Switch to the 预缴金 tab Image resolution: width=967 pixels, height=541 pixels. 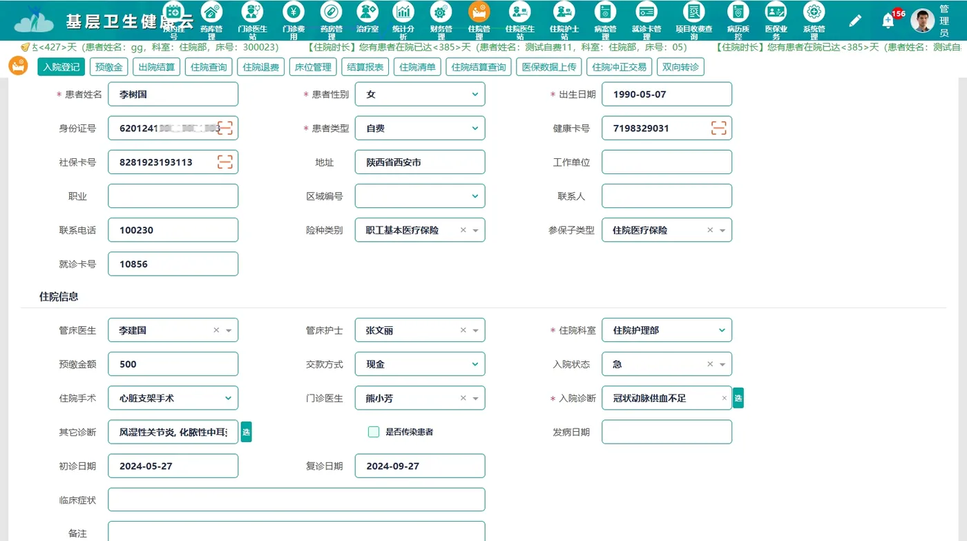point(109,67)
